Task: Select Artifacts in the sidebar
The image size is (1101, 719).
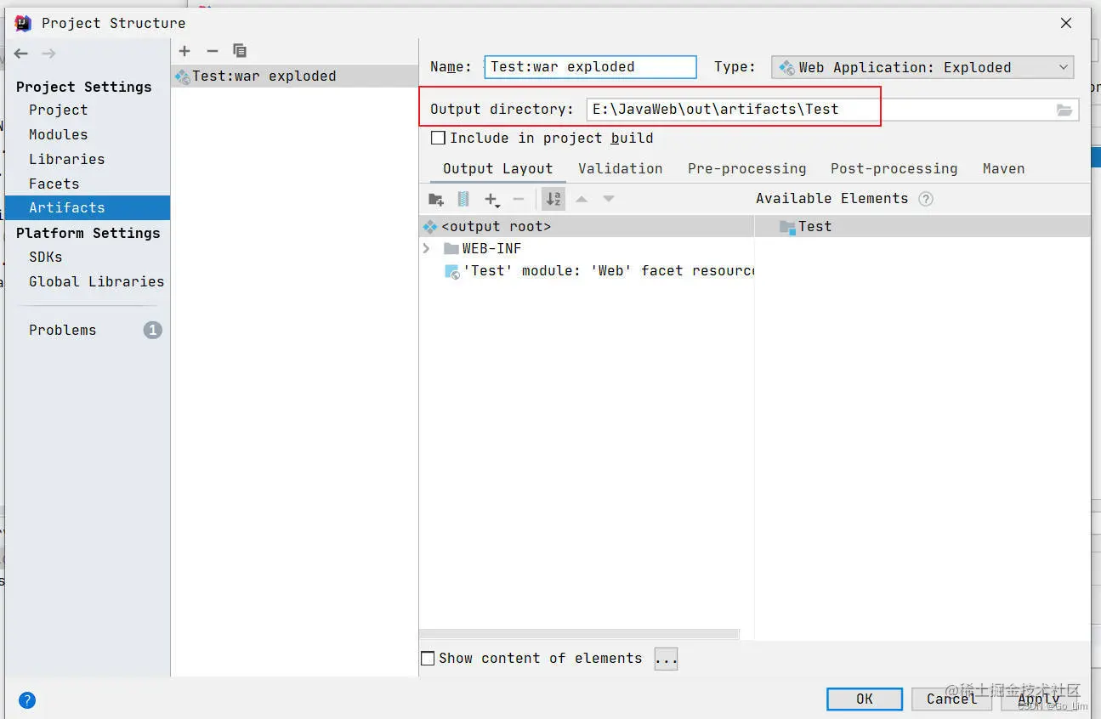Action: [x=88, y=207]
